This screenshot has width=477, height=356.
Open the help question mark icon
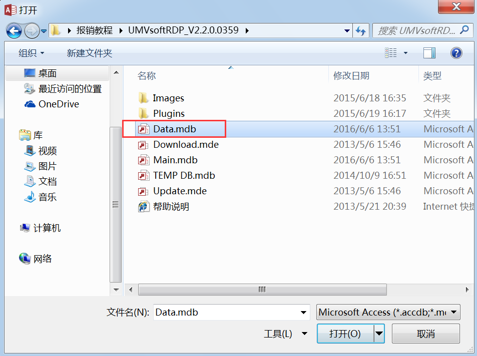coord(456,53)
